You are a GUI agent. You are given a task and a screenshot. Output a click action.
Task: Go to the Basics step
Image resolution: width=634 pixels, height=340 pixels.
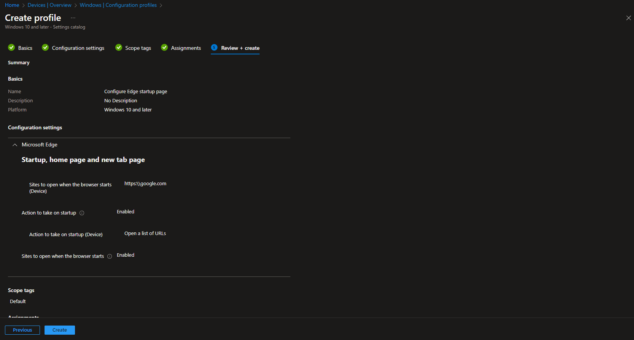[25, 48]
